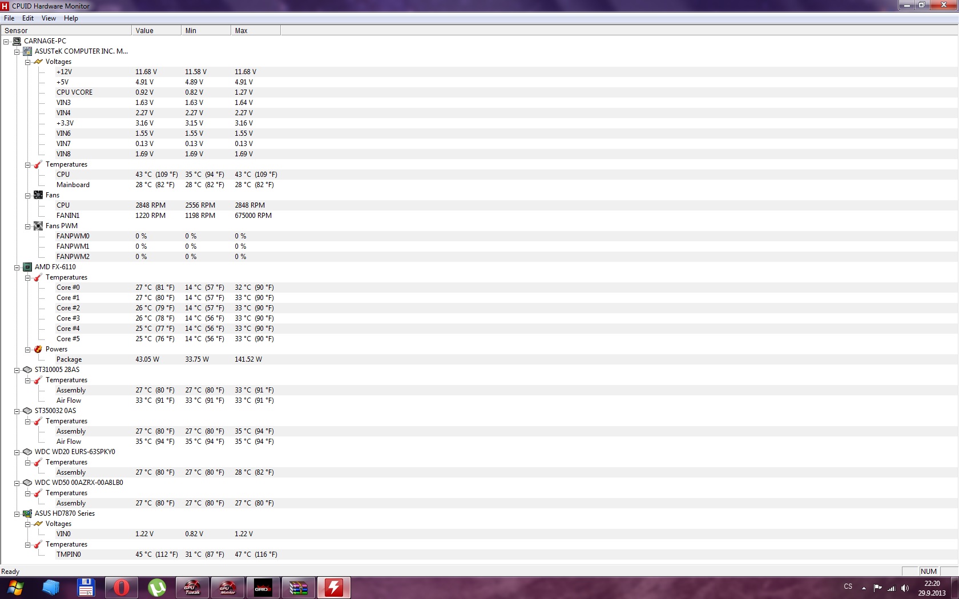This screenshot has width=959, height=599.
Task: Click the 675000 RPM max value
Action: (253, 216)
